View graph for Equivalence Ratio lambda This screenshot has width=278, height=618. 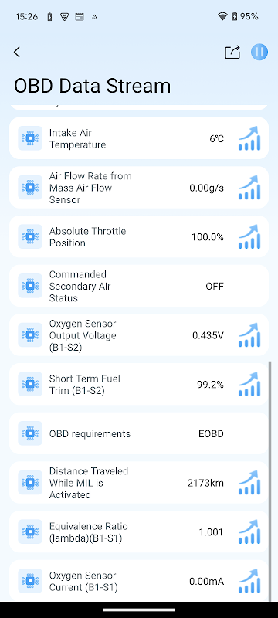click(x=249, y=531)
